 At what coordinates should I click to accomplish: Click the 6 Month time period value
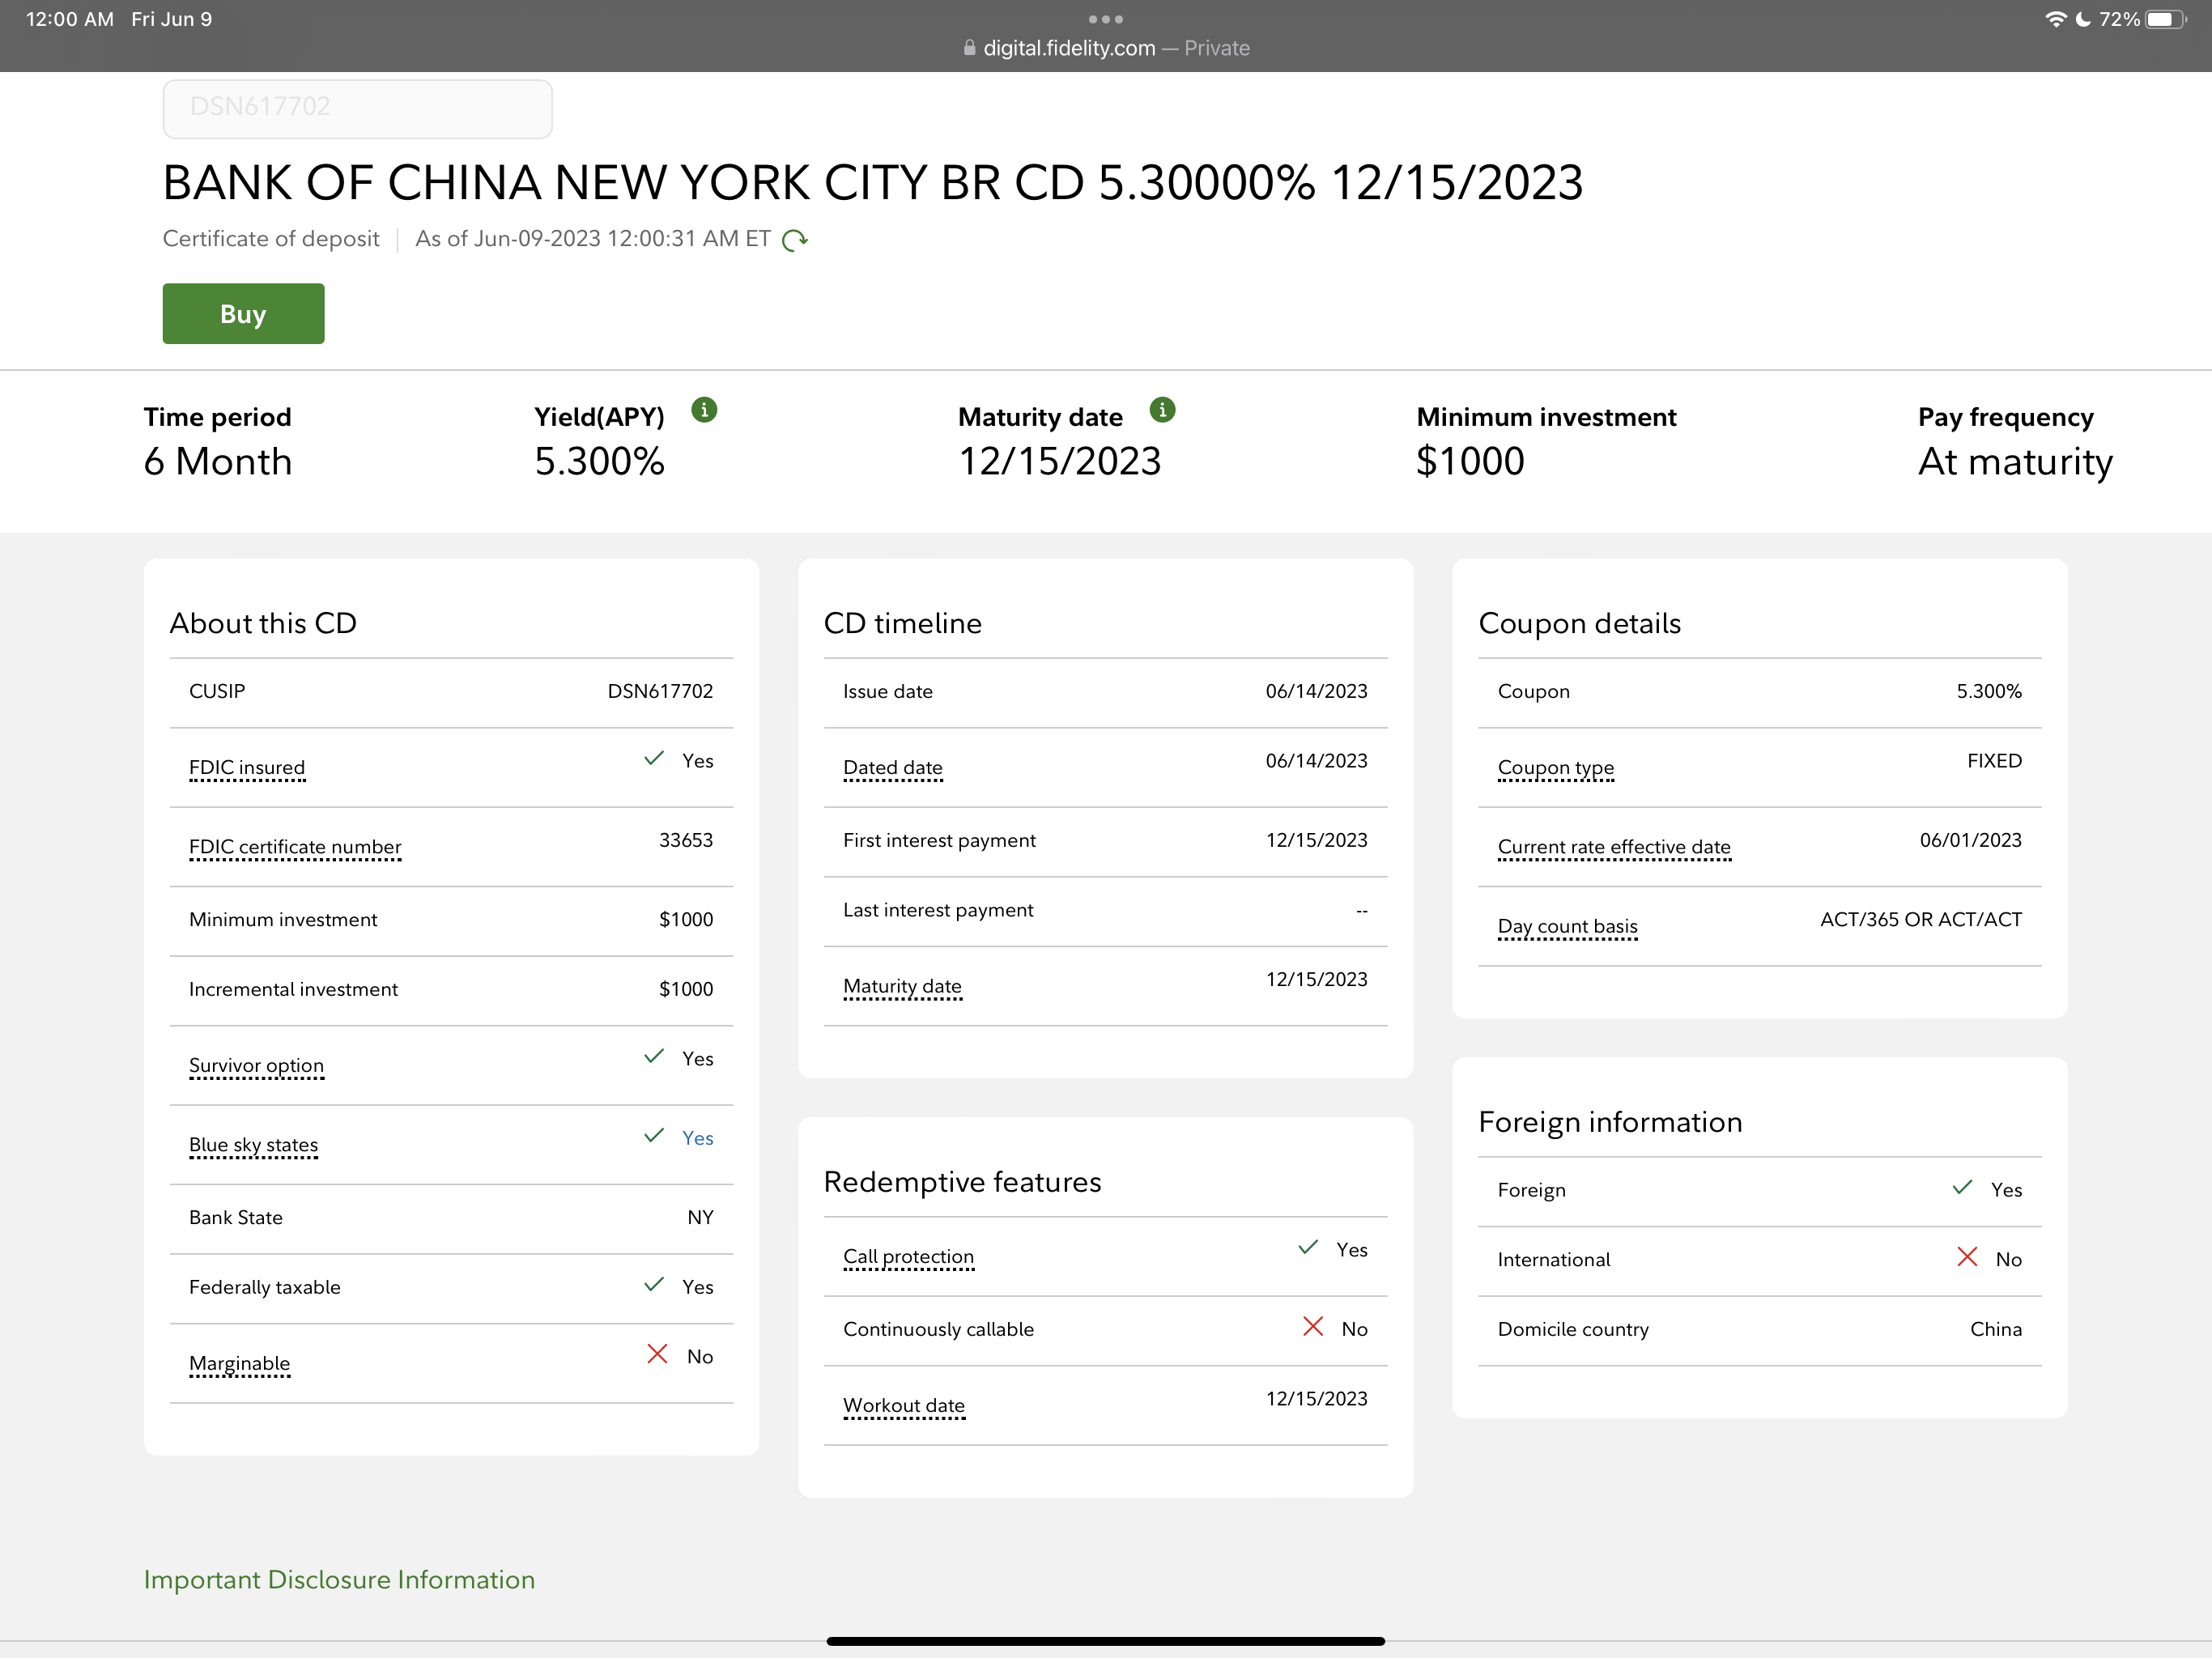[x=218, y=462]
